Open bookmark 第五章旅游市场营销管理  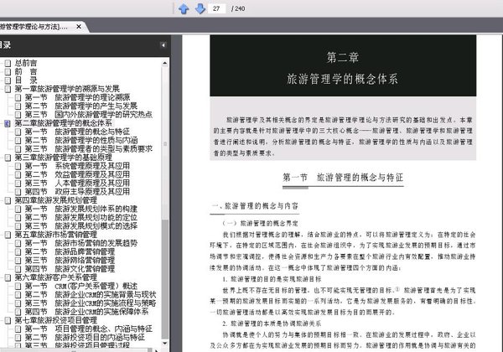(x=56, y=235)
